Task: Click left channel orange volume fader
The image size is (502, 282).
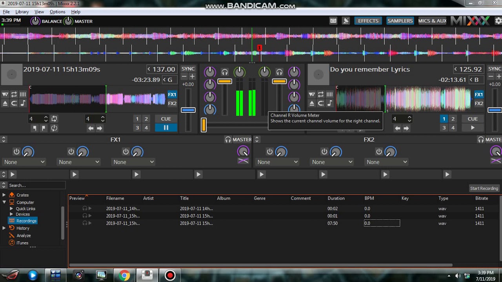Action: tap(225, 81)
